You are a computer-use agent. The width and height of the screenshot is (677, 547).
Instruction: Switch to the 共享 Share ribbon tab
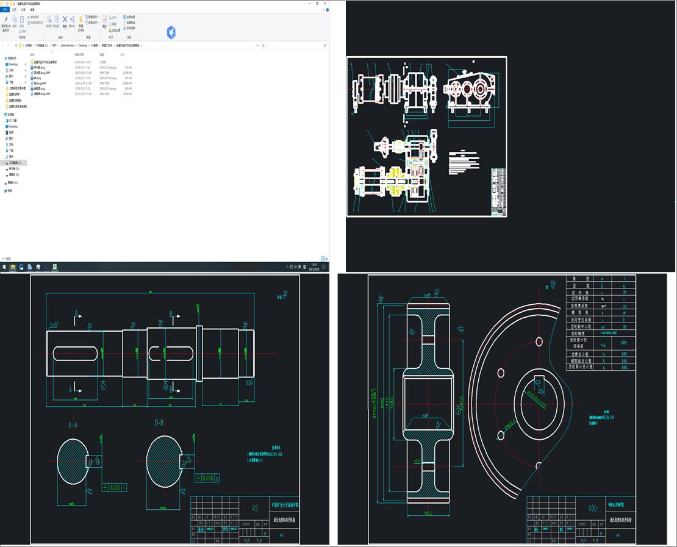[23, 10]
